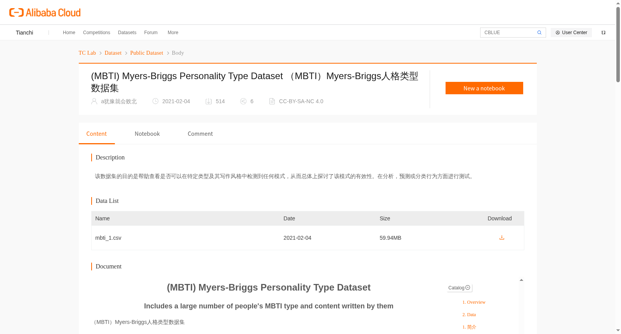Screen dimensions: 621x334
Task: Open the Competitions menu item
Action: pos(97,33)
